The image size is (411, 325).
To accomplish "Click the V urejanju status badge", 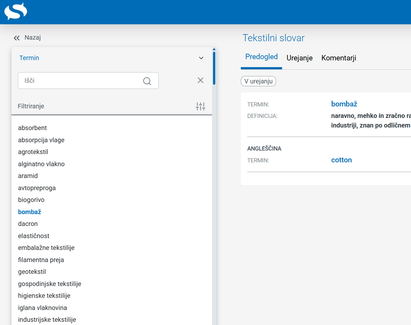I will tap(258, 81).
